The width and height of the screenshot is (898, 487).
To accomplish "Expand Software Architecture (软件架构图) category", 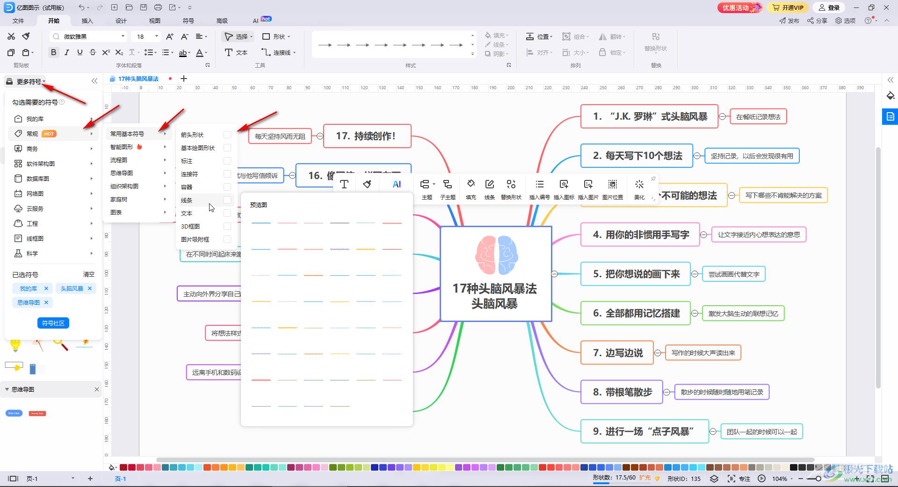I will pos(54,164).
